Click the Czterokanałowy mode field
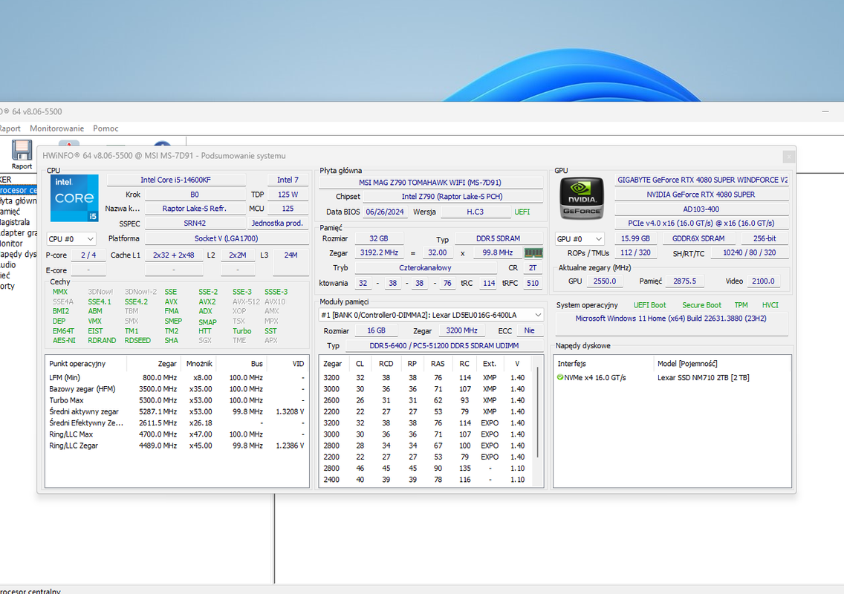This screenshot has height=594, width=844. click(425, 267)
